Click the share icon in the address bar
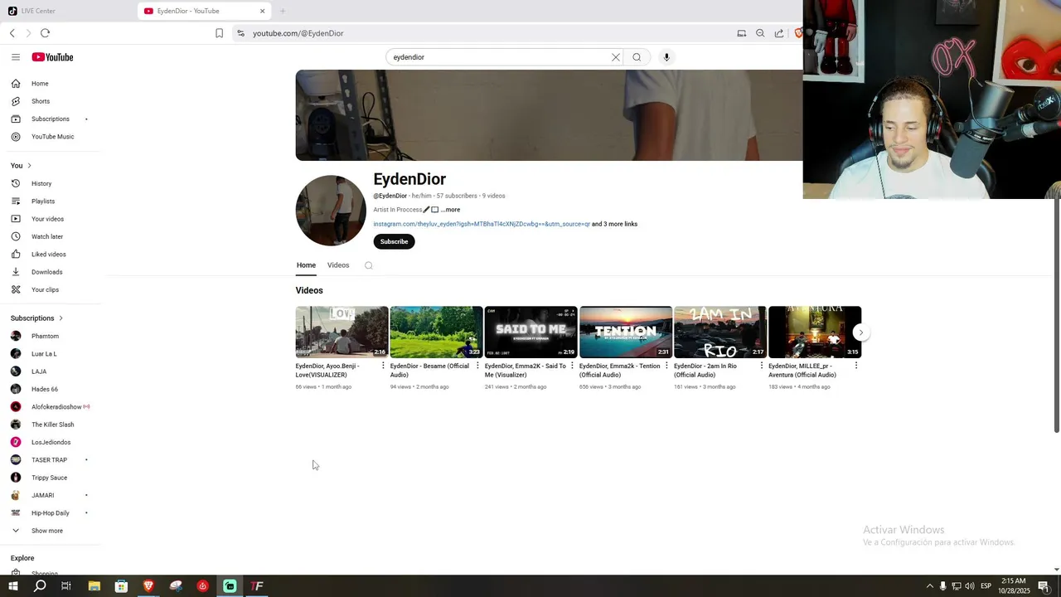 coord(779,33)
